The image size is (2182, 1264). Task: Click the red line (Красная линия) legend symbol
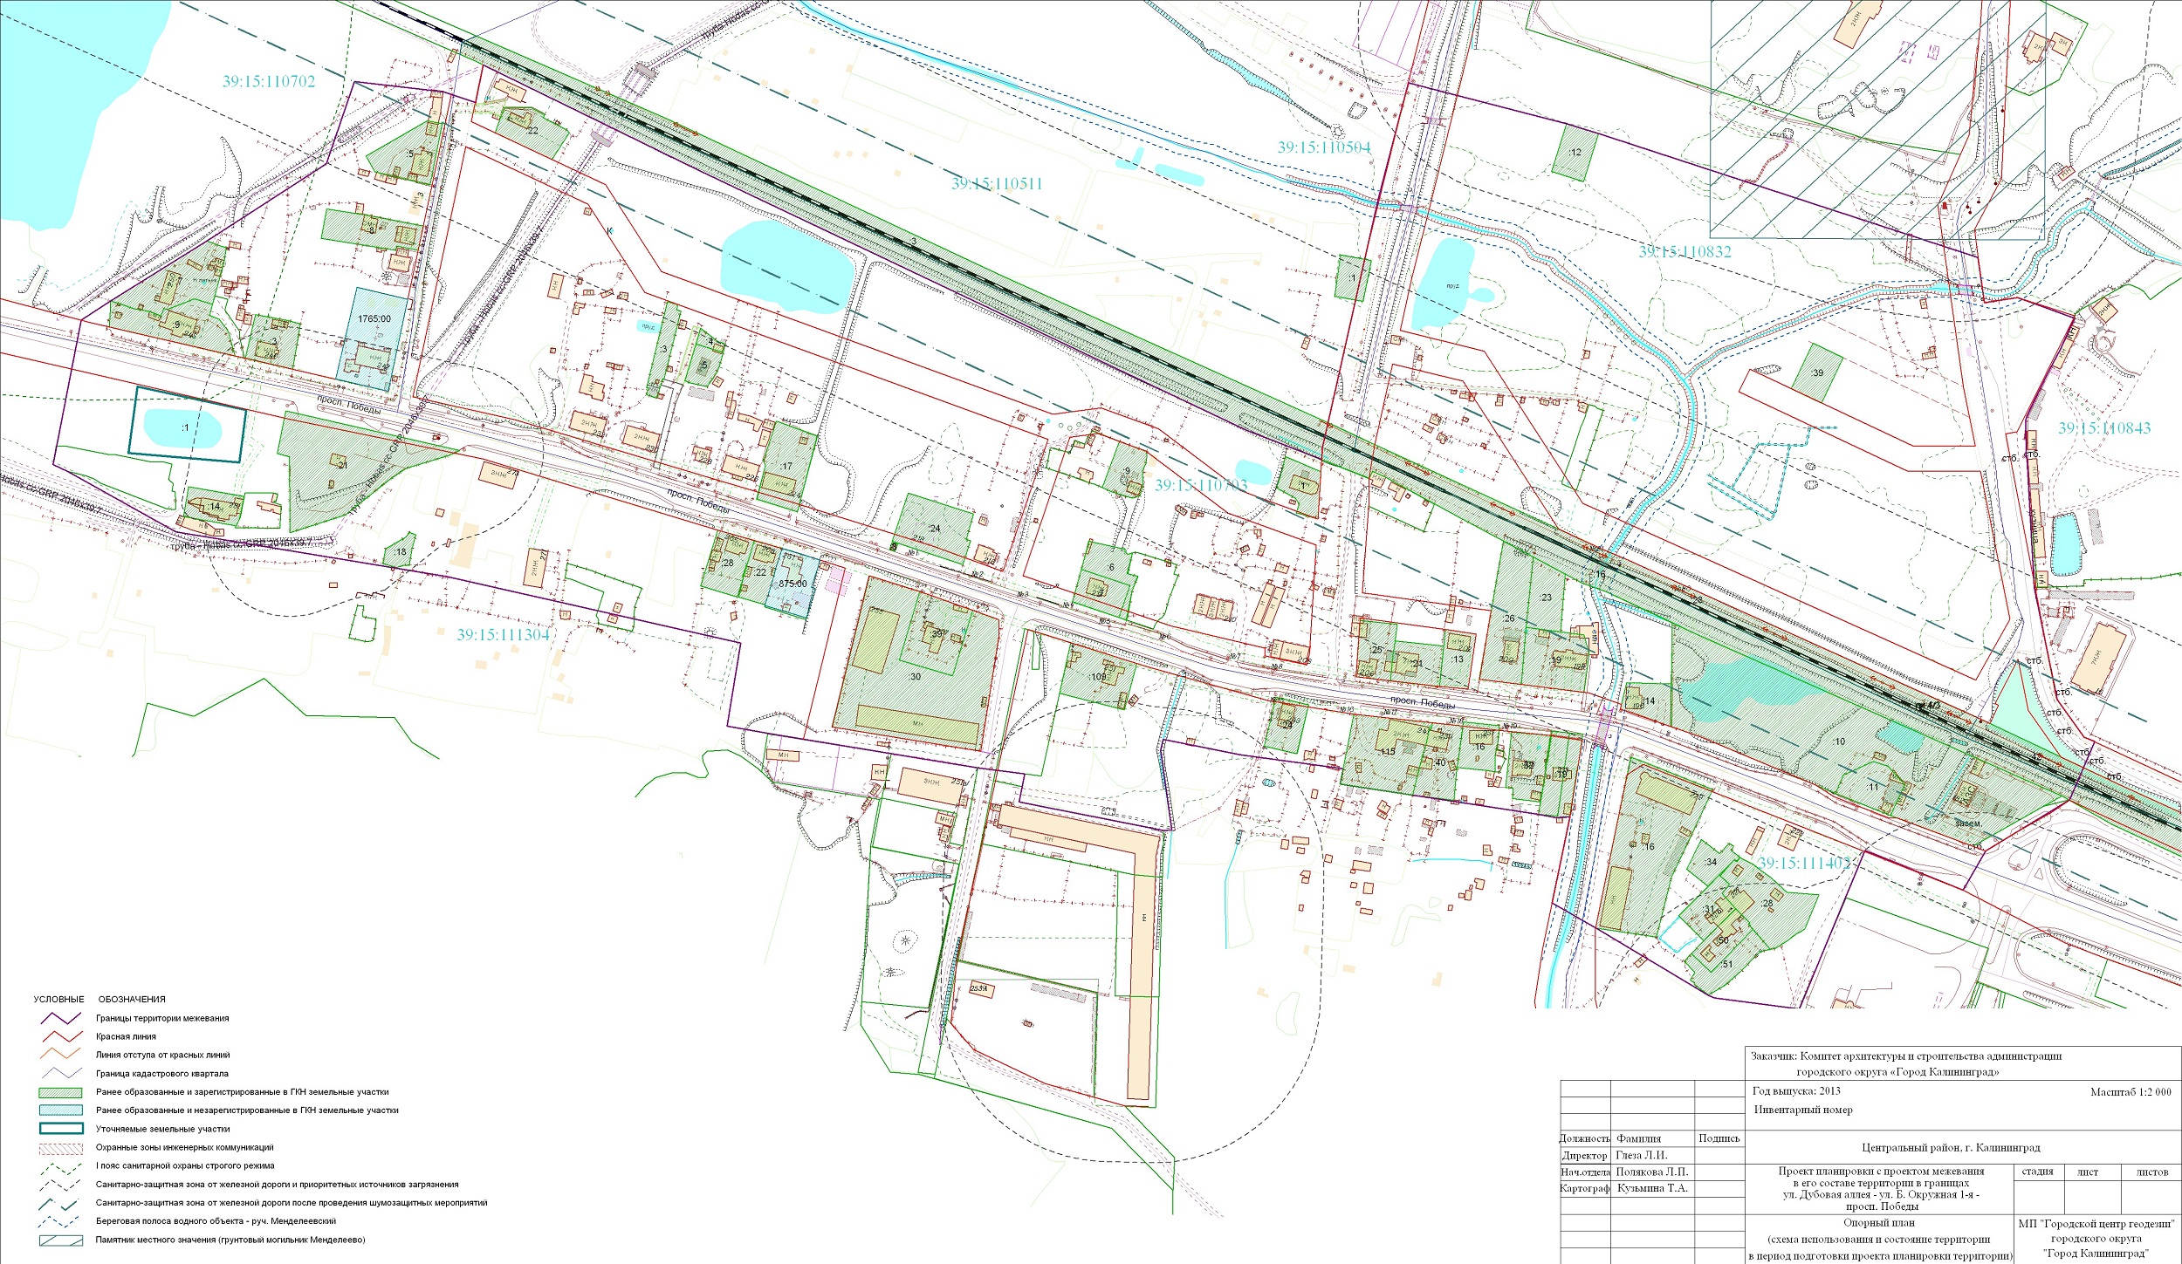coord(60,1036)
